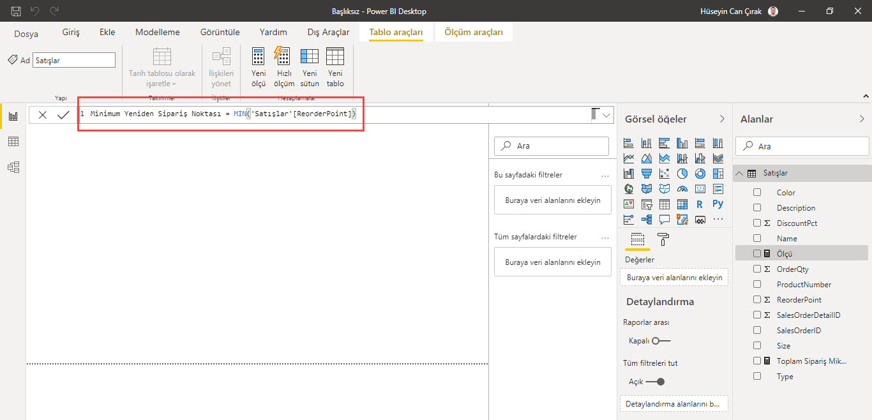This screenshot has width=872, height=420.
Task: Click the Yeni sütun icon
Action: 310,57
